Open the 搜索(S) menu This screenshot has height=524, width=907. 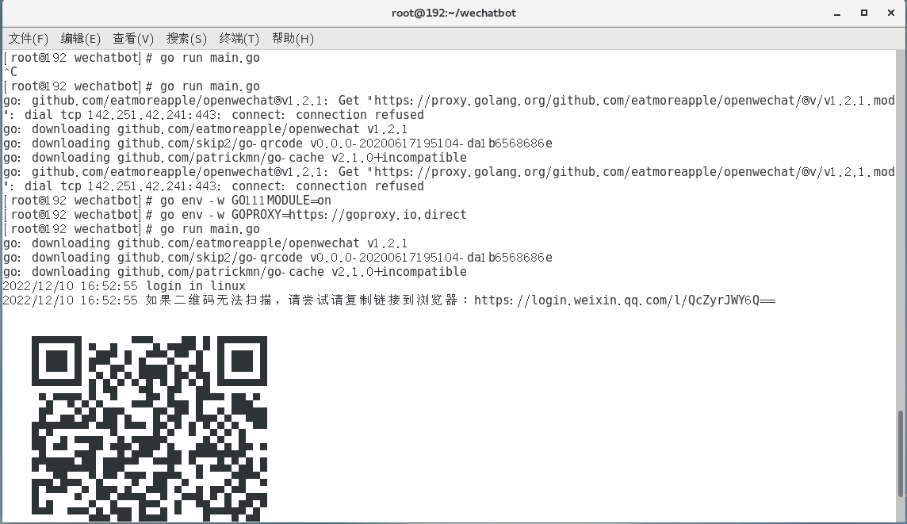pos(186,38)
